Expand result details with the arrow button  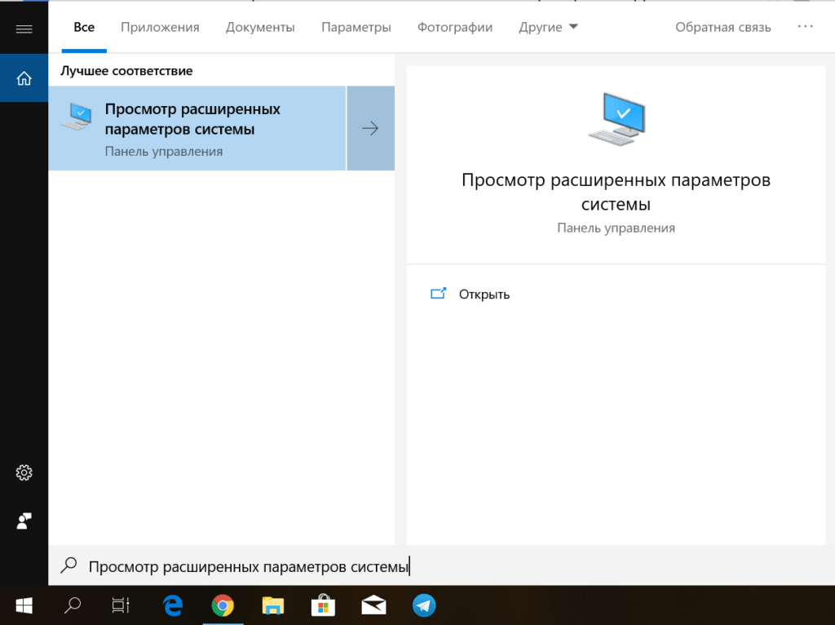click(x=371, y=128)
